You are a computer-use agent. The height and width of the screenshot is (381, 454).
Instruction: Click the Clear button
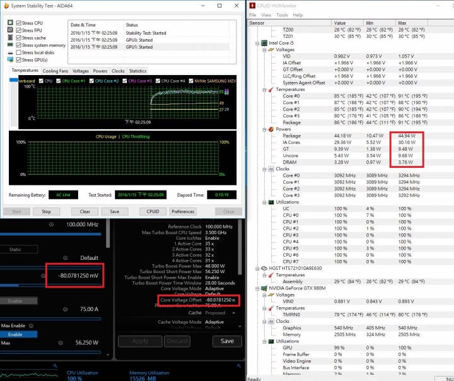tap(85, 211)
